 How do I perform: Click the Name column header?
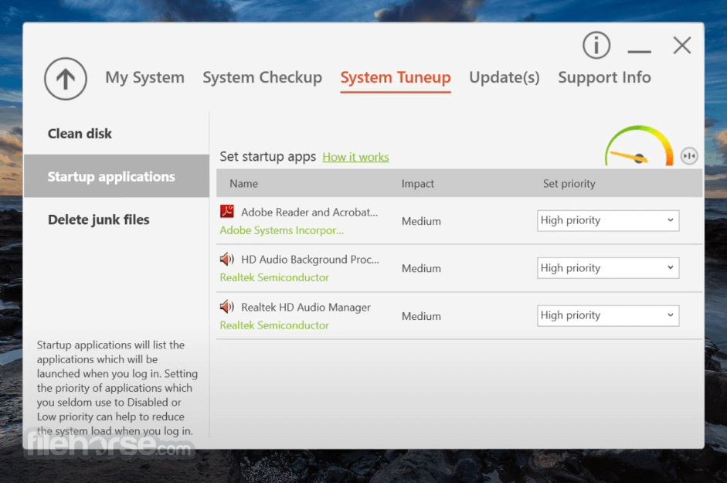click(x=244, y=184)
